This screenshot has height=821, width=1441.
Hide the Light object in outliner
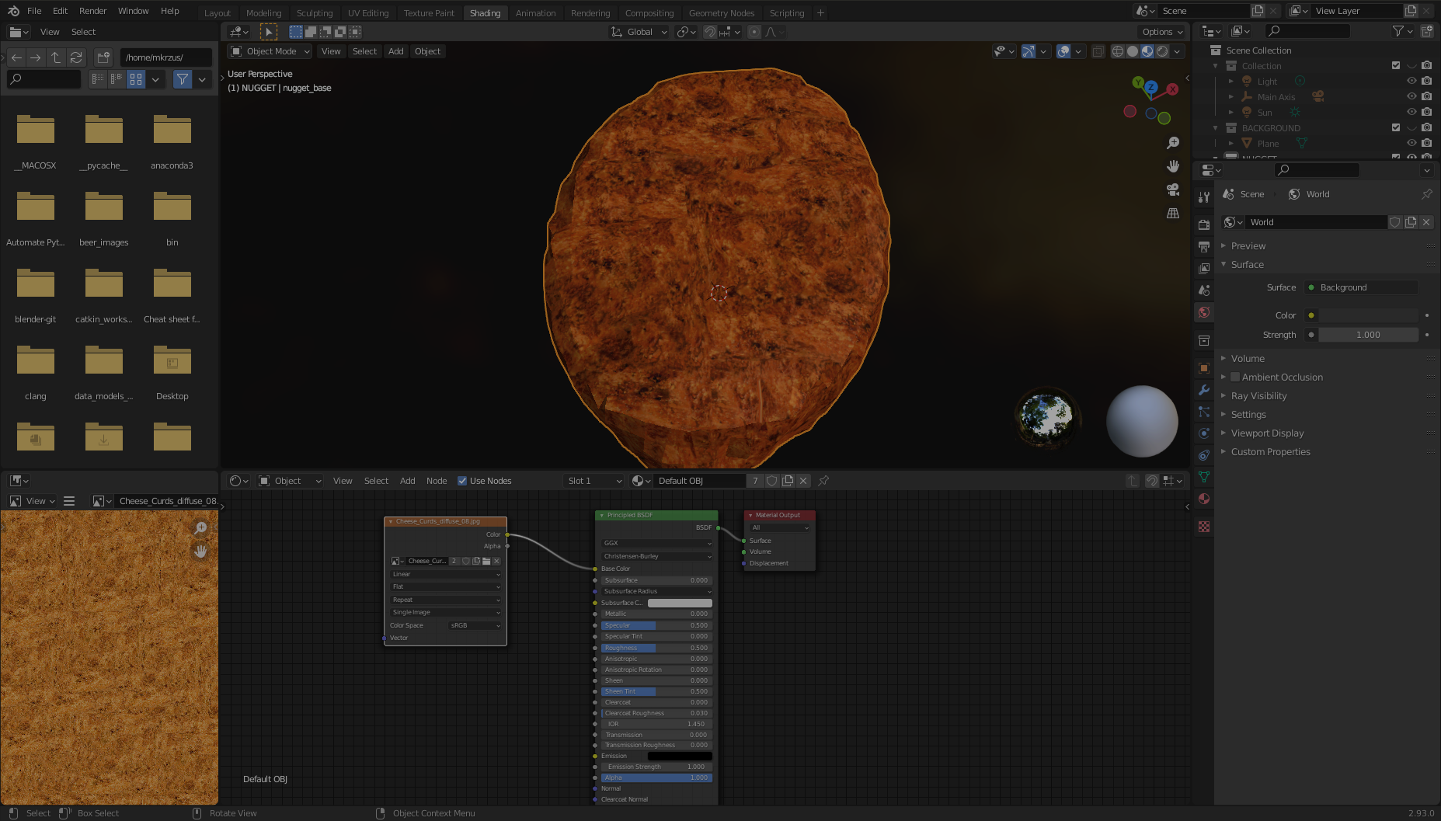click(1411, 81)
